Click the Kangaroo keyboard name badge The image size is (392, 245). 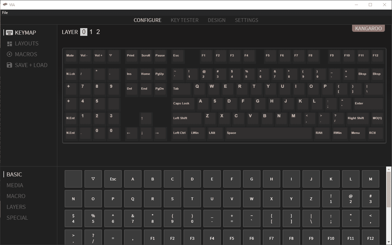[x=368, y=28]
